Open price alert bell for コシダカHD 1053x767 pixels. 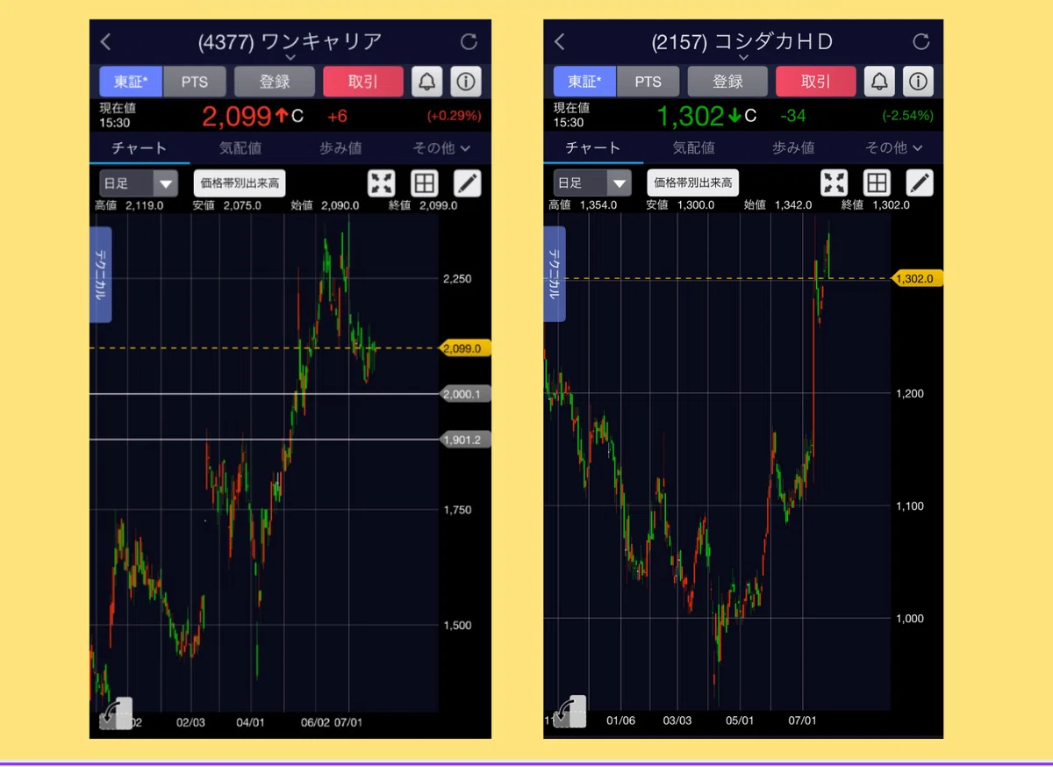coord(879,82)
